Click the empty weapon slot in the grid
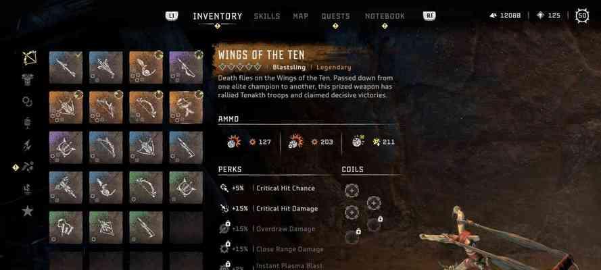Screen dimensions: 601x270 click(186, 227)
